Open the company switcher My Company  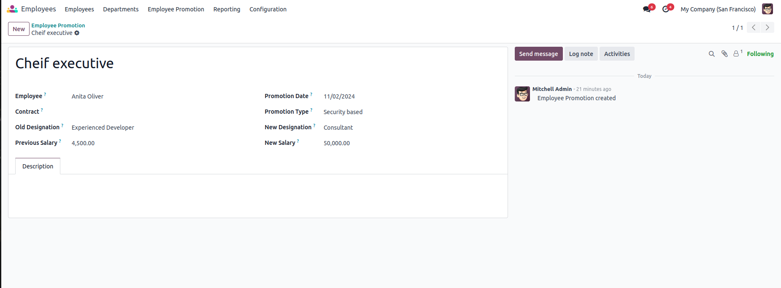[x=718, y=9]
